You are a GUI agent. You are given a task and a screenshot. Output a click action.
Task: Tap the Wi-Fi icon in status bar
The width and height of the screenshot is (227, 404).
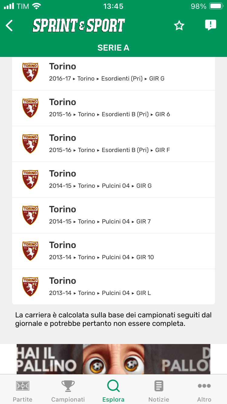coord(37,6)
